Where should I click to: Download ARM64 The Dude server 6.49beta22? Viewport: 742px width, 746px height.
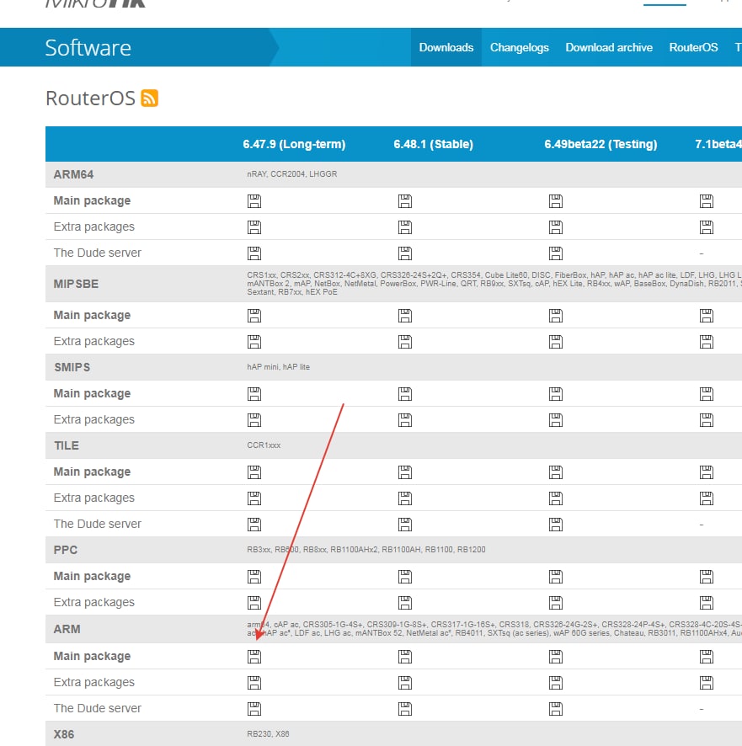[x=555, y=253]
